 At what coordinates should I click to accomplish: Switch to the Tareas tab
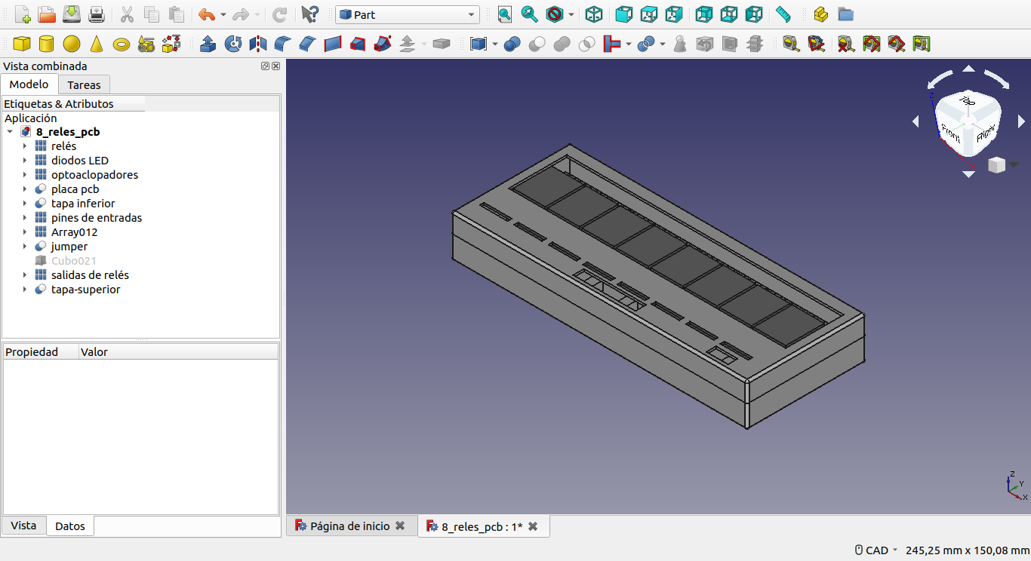(84, 84)
